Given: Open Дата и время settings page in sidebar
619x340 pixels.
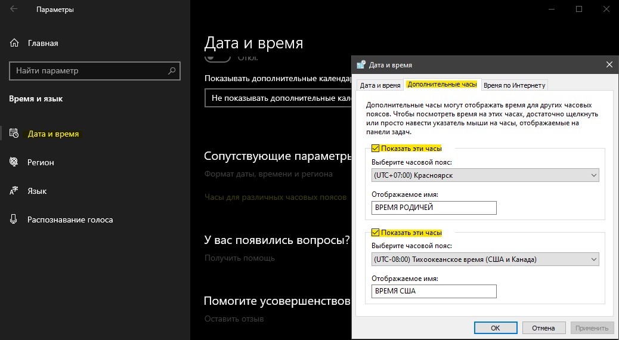Looking at the screenshot, I should (x=53, y=134).
